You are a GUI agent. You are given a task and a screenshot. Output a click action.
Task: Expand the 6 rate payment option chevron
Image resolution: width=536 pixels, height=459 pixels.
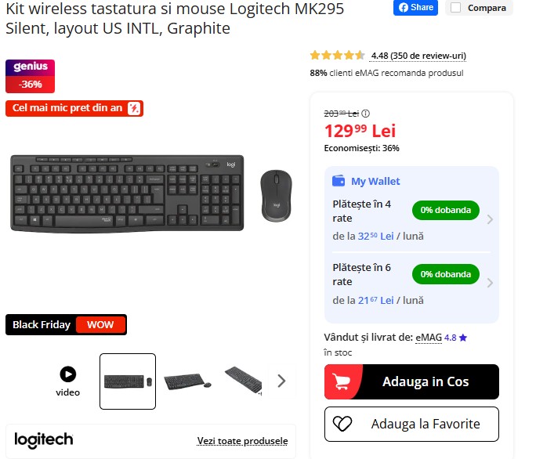pos(490,283)
